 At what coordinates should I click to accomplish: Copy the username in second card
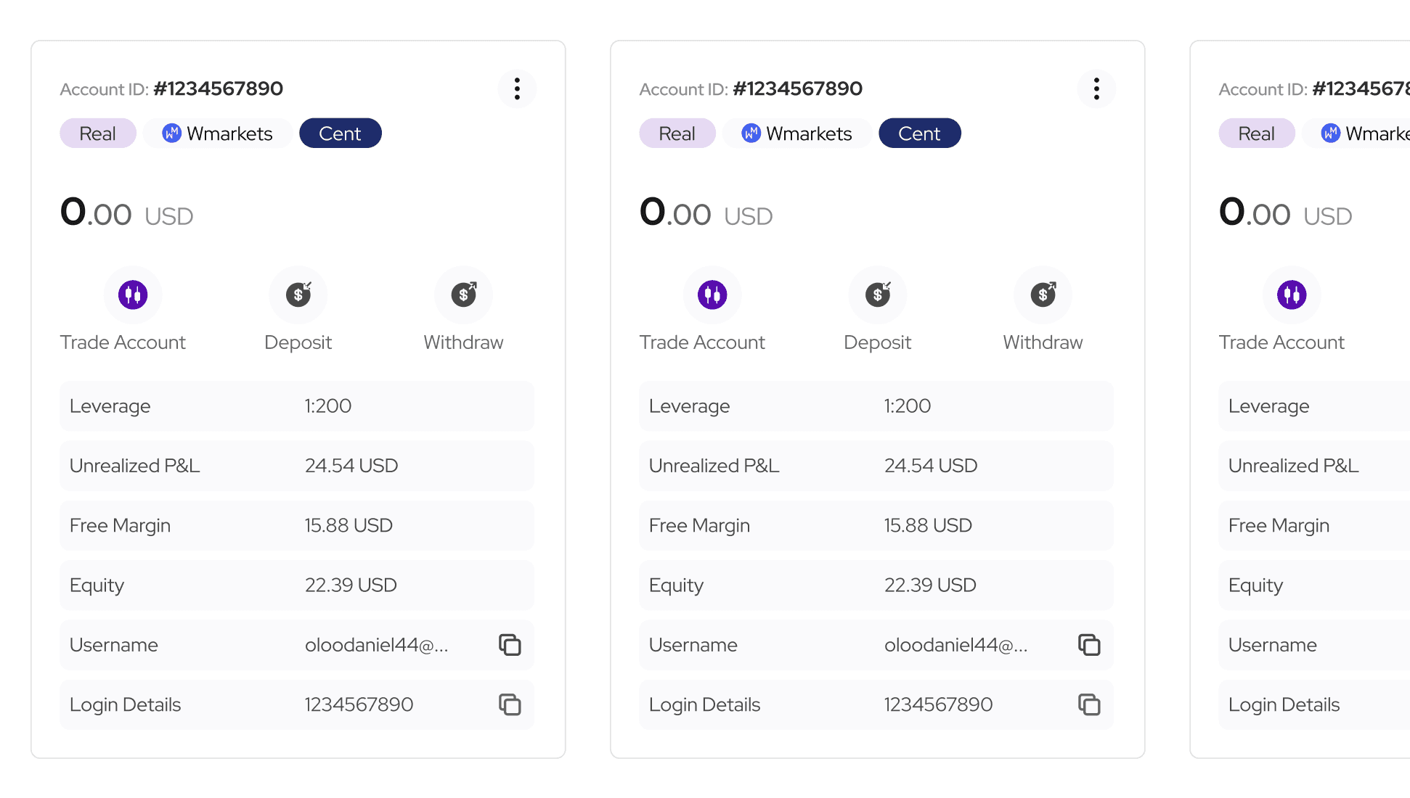1089,644
